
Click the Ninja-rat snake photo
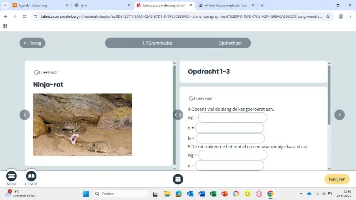point(82,125)
